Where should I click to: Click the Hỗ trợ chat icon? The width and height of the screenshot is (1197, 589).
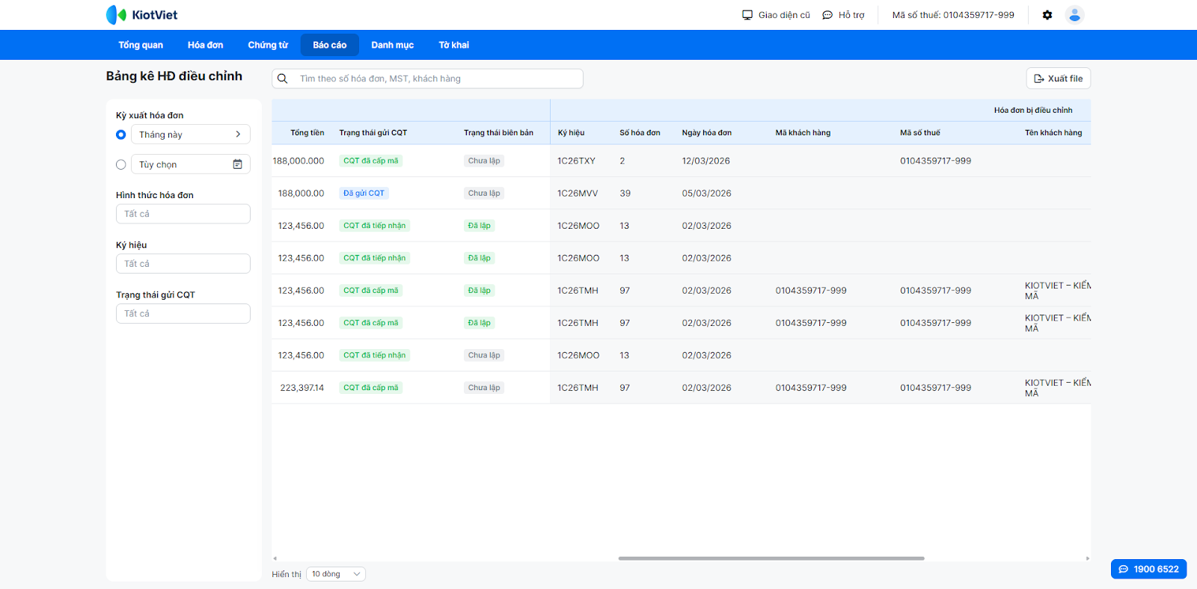(x=827, y=15)
